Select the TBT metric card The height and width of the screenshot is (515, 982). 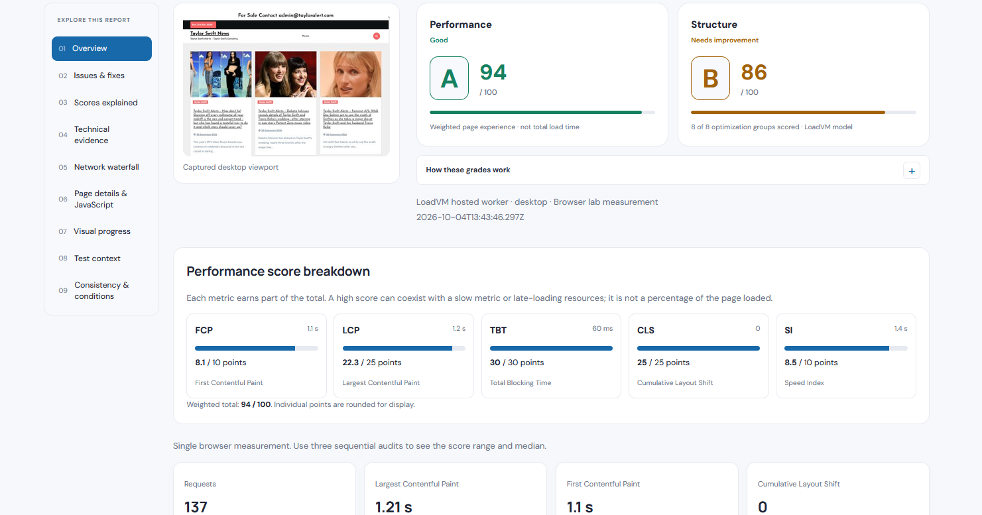(x=551, y=356)
